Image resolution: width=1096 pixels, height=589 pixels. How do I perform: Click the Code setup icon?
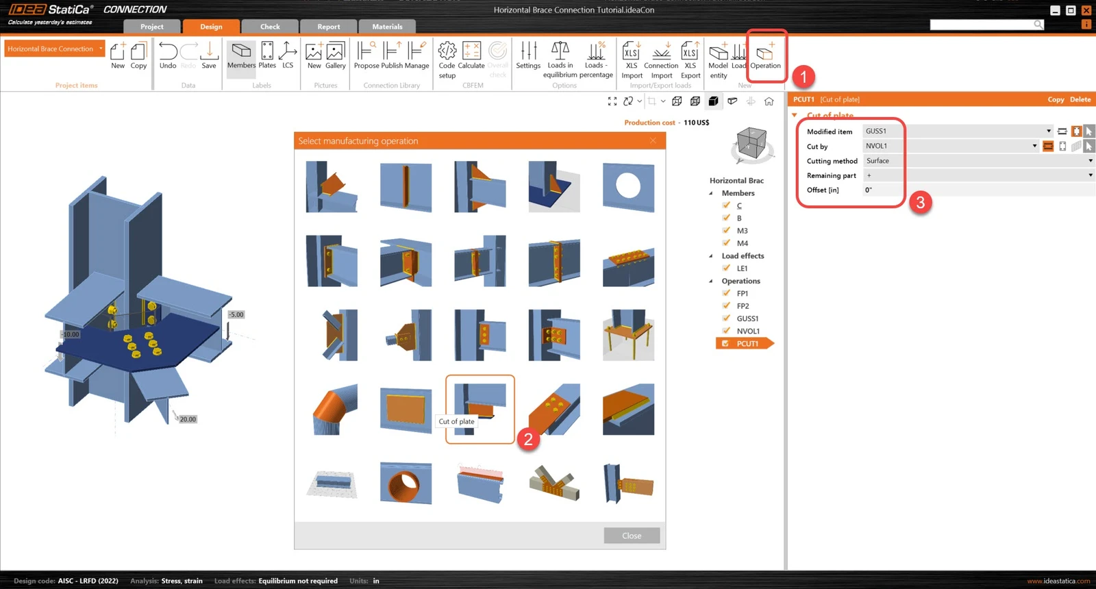coord(447,60)
